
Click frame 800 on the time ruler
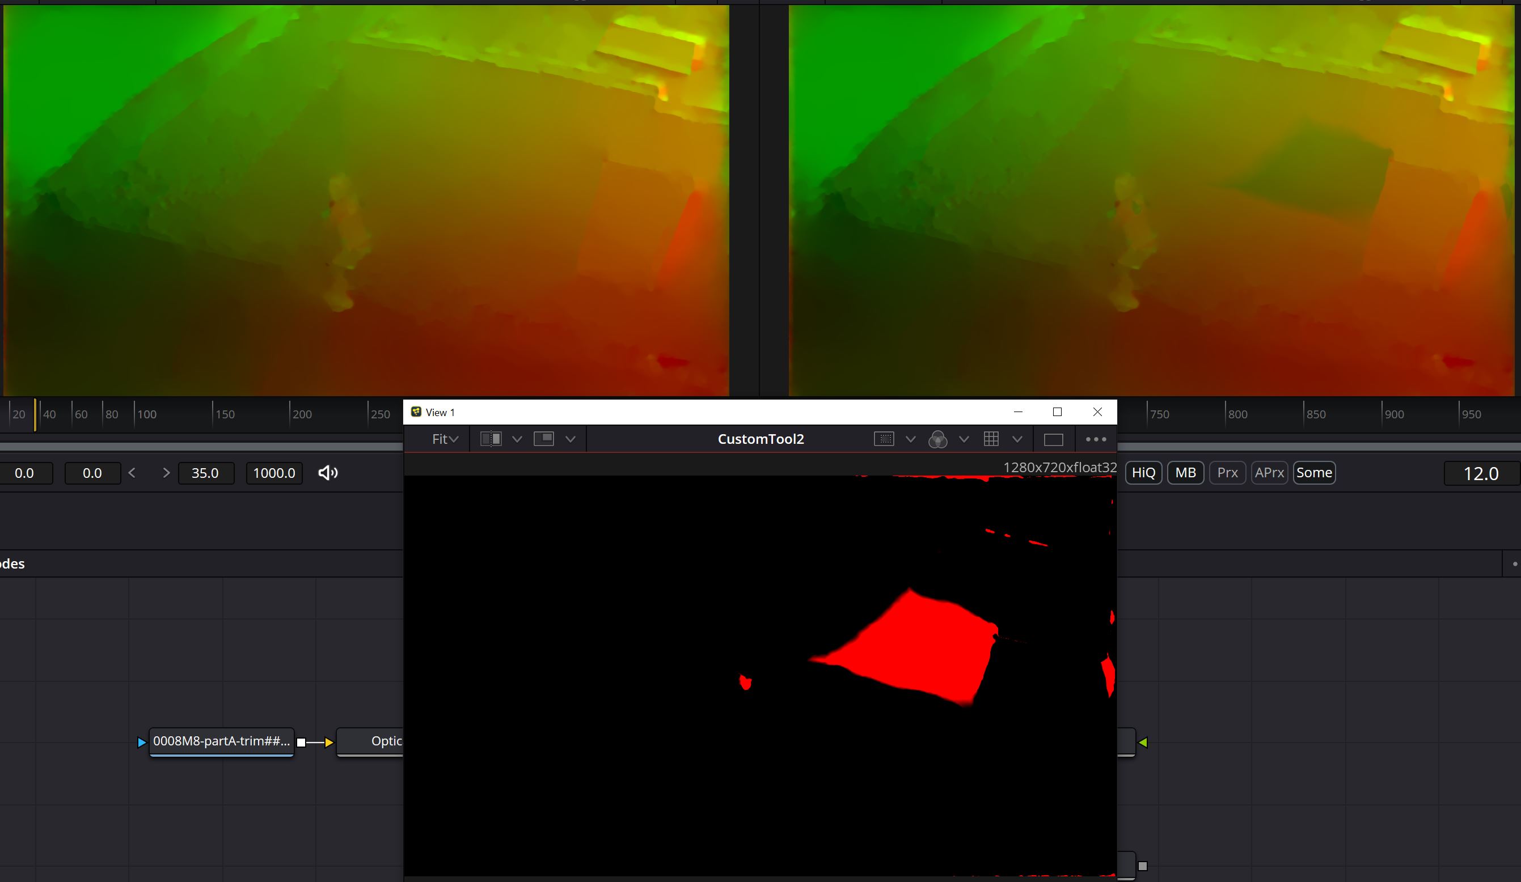[x=1237, y=414]
